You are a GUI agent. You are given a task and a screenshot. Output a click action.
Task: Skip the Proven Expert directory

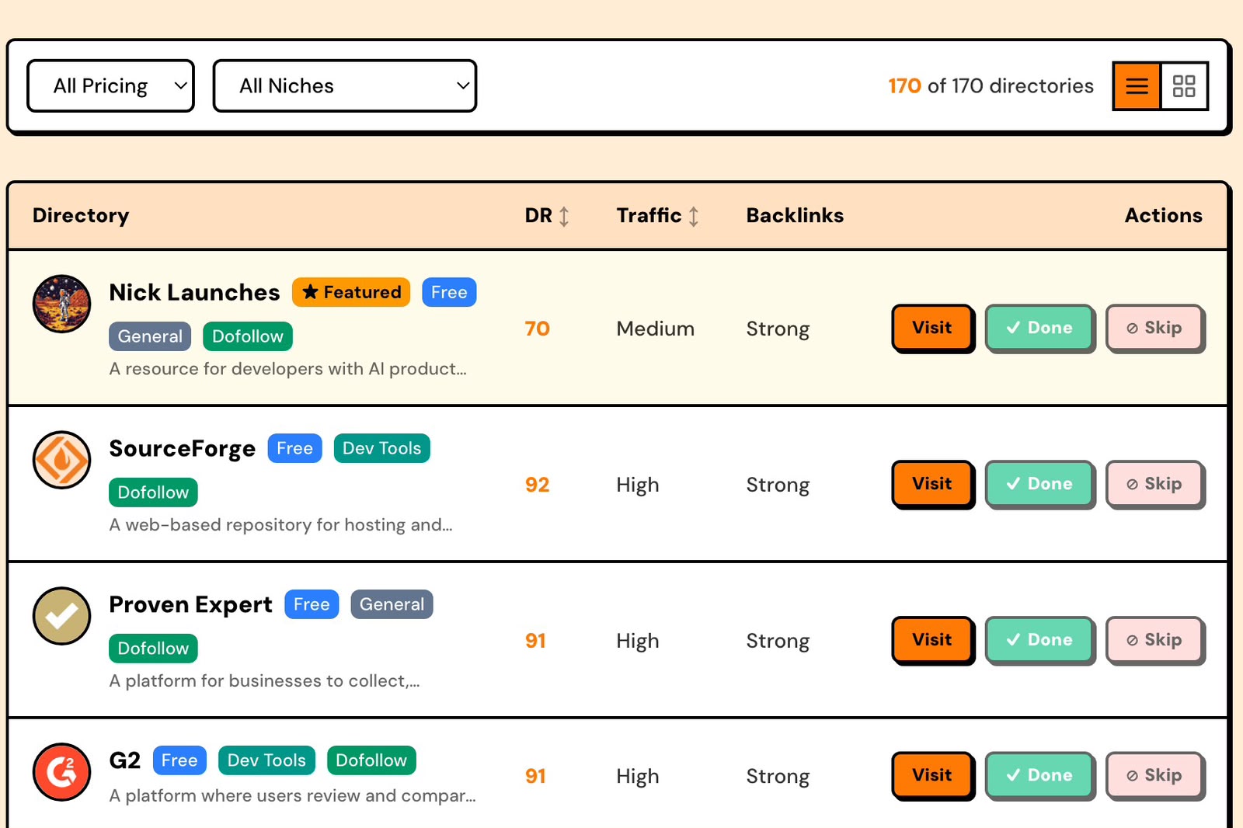[1154, 640]
